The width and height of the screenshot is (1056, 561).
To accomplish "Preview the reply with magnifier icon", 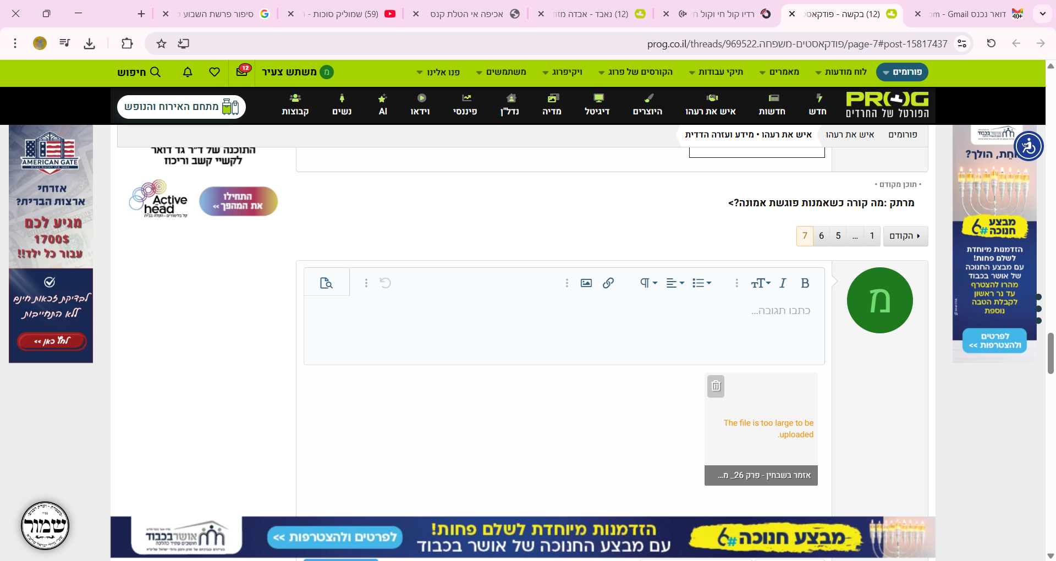I will click(327, 283).
